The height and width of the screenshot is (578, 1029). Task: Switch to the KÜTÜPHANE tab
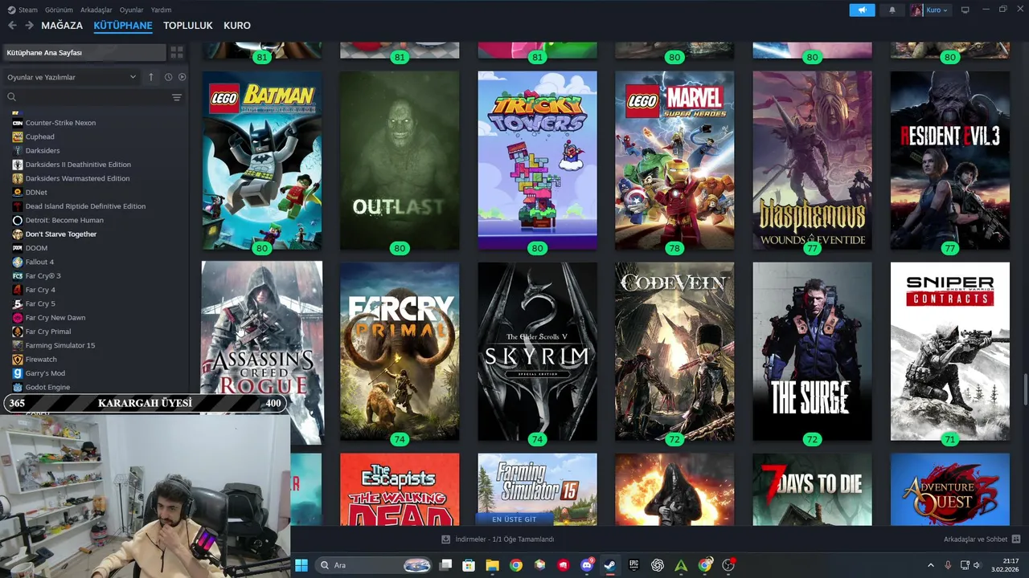(x=123, y=26)
